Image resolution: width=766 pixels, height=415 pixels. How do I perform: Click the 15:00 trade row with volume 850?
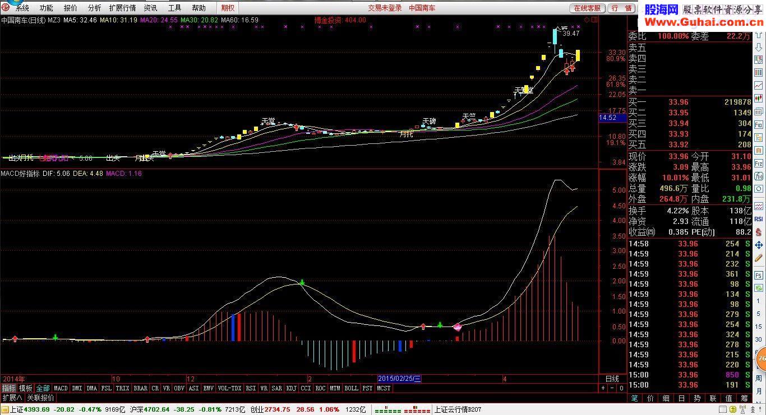click(689, 375)
